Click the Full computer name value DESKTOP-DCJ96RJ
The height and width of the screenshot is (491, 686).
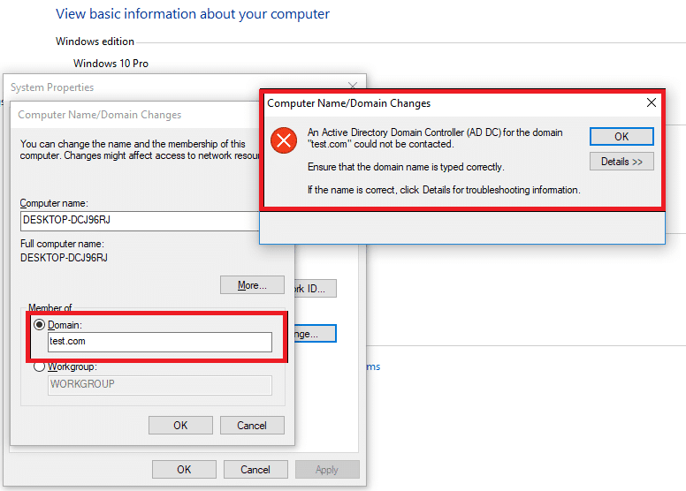(64, 258)
